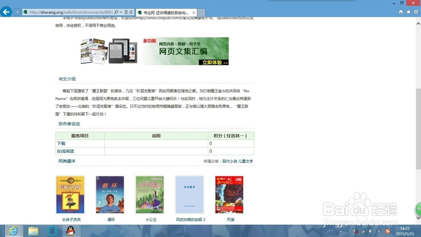Click the browser Forward arrow
This screenshot has height=237, width=421.
tap(17, 12)
